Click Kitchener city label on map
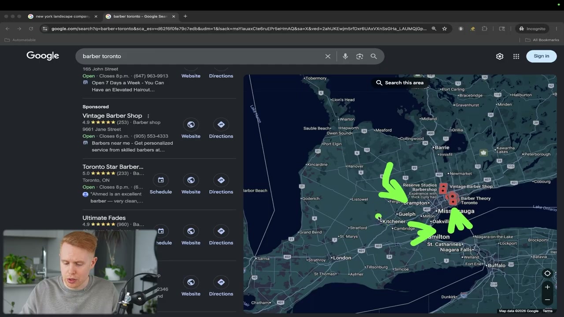Image resolution: width=564 pixels, height=317 pixels. (x=394, y=221)
